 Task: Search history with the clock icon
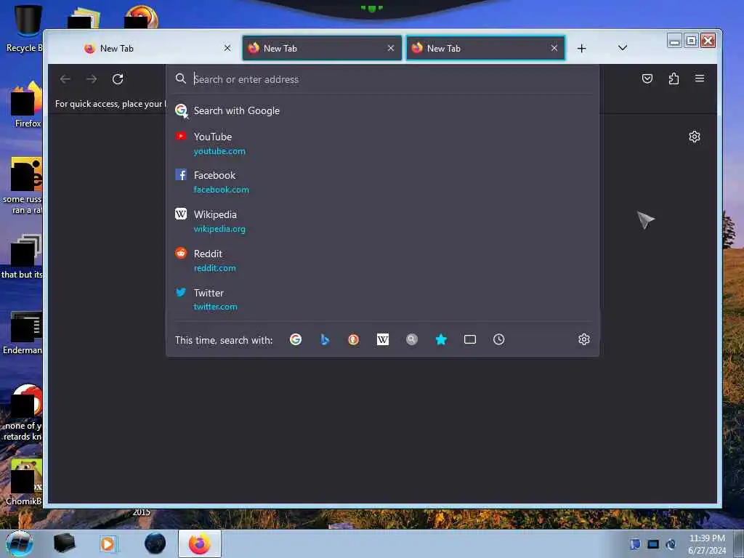(498, 339)
